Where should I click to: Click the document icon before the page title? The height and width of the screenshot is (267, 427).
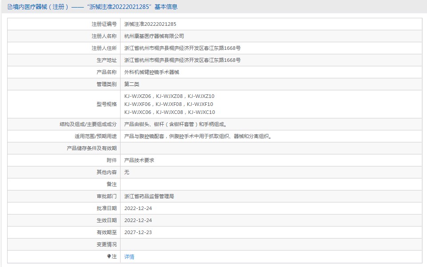[10, 7]
